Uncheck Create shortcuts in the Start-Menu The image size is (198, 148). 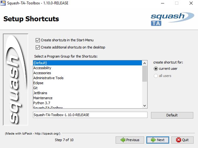(x=38, y=40)
